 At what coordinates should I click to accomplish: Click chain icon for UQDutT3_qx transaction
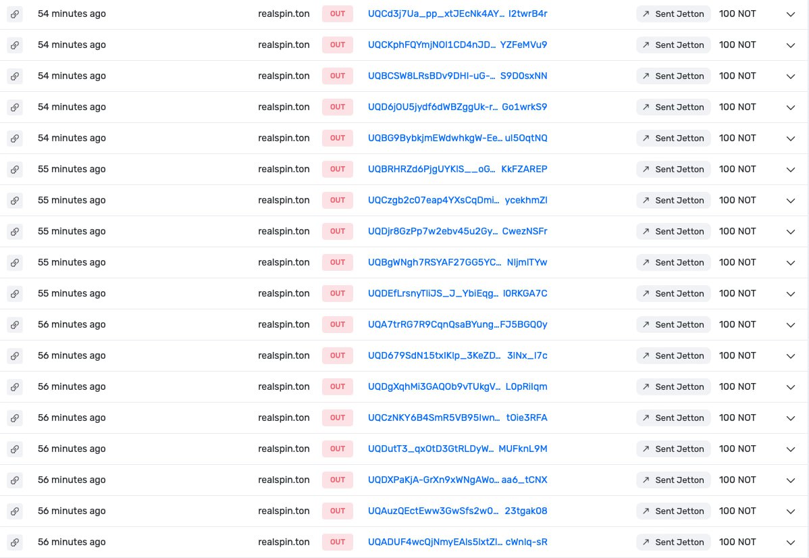click(x=15, y=449)
